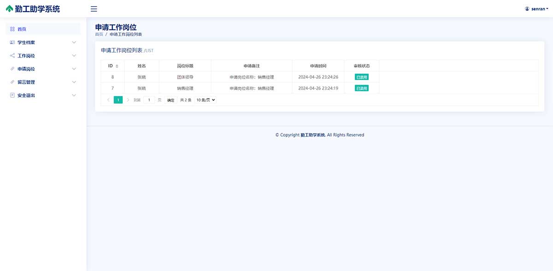Click the green logo beside 勤工助学系统
Screen dimensions: 553x271
(x=10, y=9)
